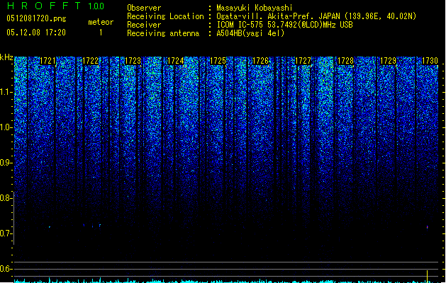Click the 1729 time marker label
This screenshot has height=283, width=446.
point(389,61)
